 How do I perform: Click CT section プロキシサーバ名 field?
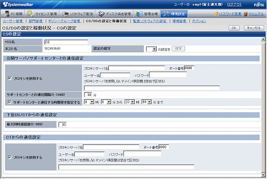pyautogui.click(x=111, y=147)
